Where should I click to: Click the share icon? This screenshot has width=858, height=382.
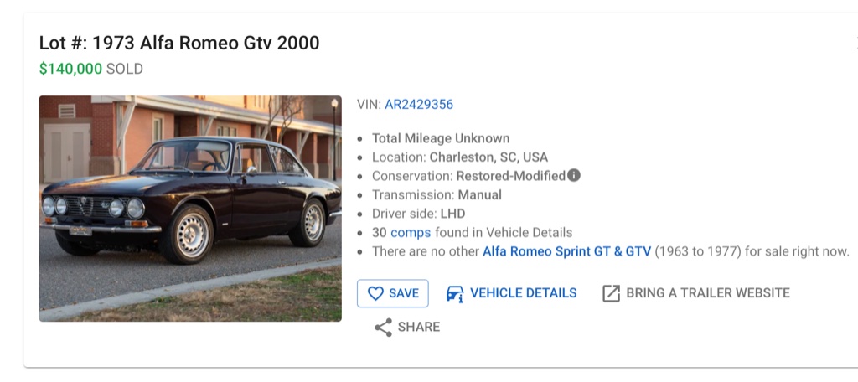[x=383, y=328]
